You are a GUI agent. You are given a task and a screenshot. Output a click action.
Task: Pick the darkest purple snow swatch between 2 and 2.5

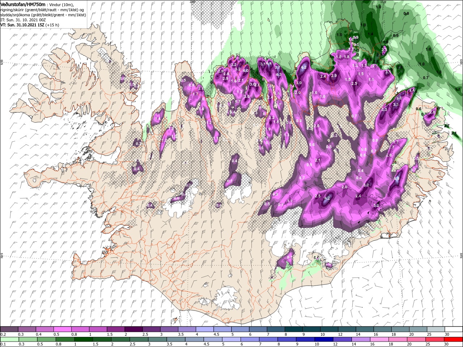pos(133,329)
